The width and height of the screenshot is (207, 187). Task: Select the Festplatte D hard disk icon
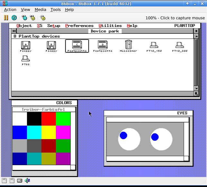point(103,46)
